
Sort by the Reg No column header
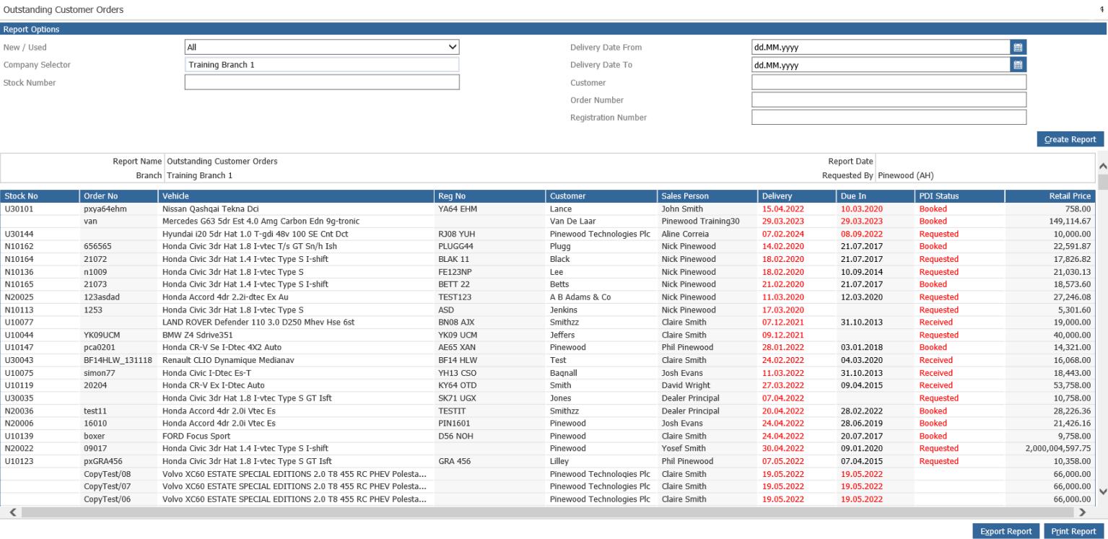[489, 196]
